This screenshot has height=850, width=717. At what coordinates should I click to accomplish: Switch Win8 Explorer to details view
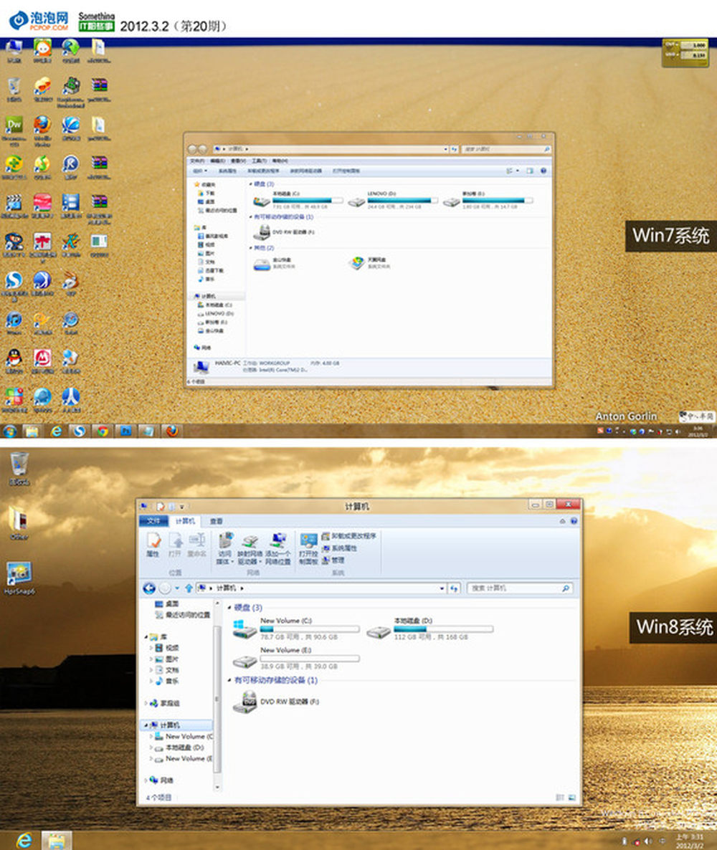(560, 798)
